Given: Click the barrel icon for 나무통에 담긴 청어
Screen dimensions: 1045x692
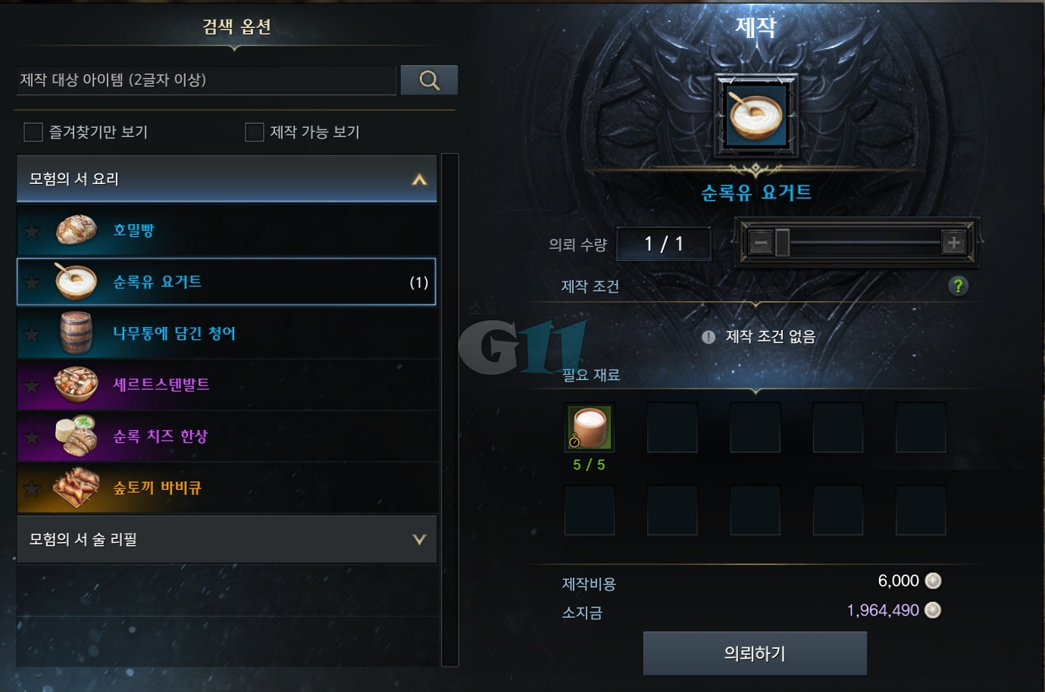Looking at the screenshot, I should coord(76,333).
